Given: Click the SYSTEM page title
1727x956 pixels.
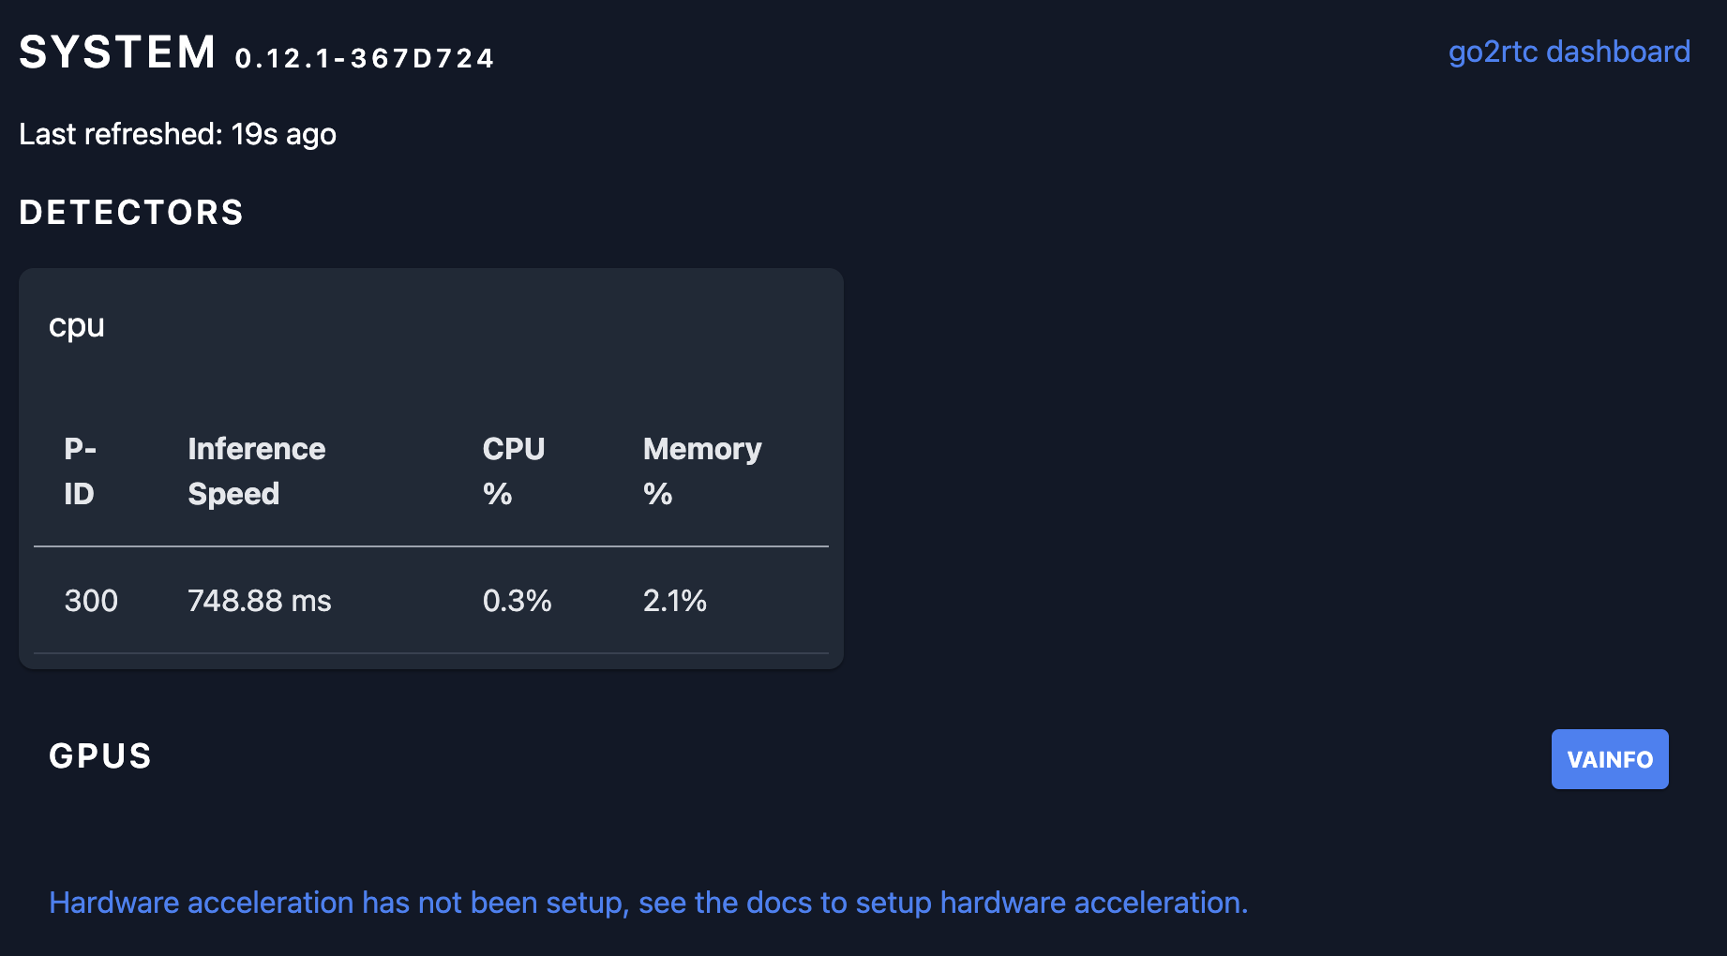Looking at the screenshot, I should click(x=116, y=52).
